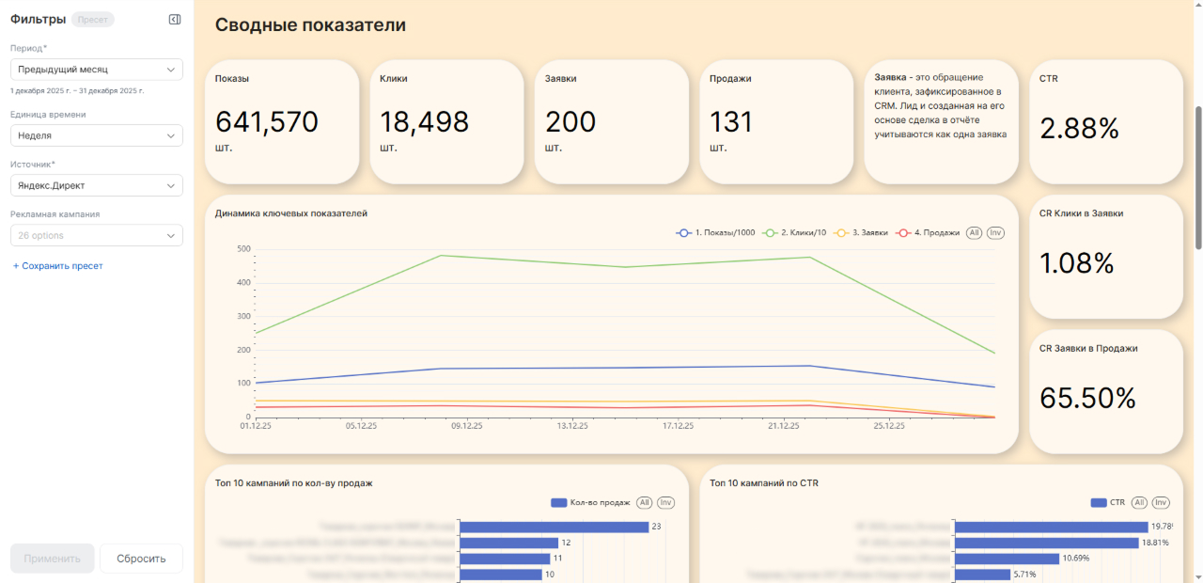The width and height of the screenshot is (1203, 583).
Task: Open the Период dropdown
Action: point(97,70)
